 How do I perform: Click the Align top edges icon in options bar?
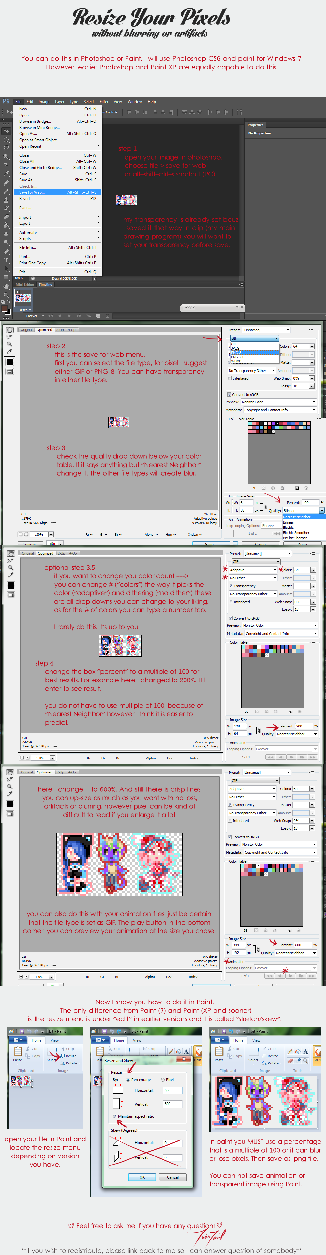[129, 112]
